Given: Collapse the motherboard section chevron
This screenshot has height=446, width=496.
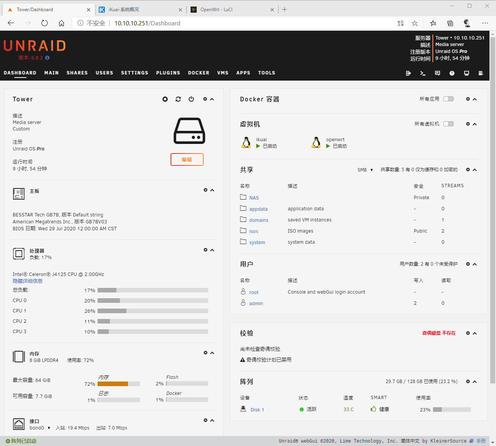Looking at the screenshot, I should 212,190.
